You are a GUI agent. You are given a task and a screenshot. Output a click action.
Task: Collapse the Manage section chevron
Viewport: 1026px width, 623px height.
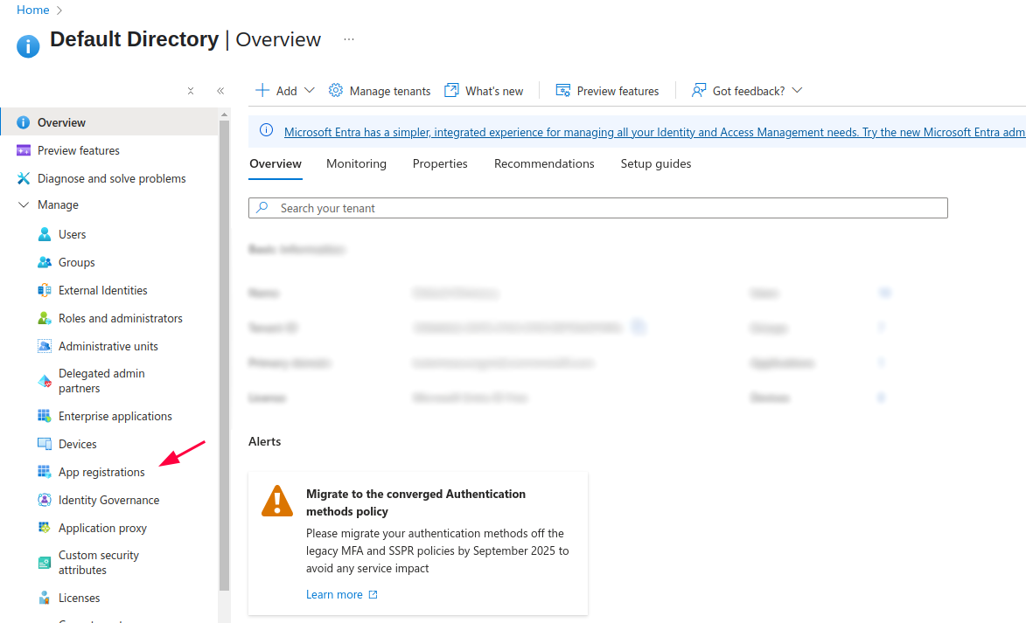(24, 205)
